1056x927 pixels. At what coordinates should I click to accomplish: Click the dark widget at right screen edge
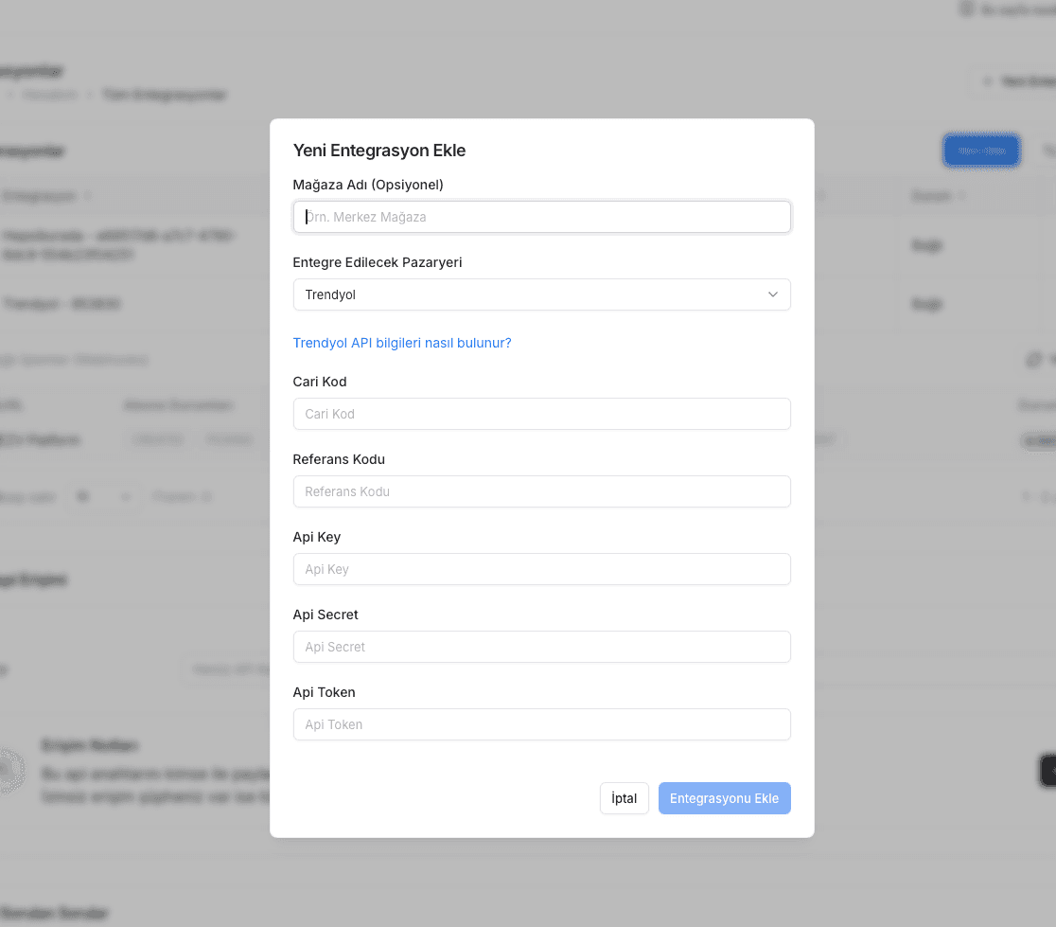pyautogui.click(x=1048, y=770)
